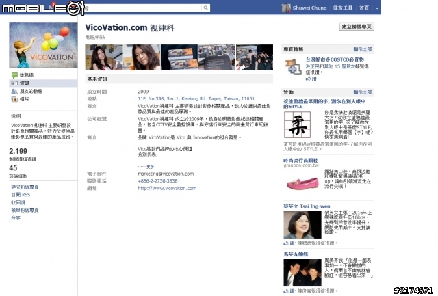Image resolution: width=438 pixels, height=296 pixels.
Task: Click the groupon.com.tw ad domain text
Action: tap(301, 165)
